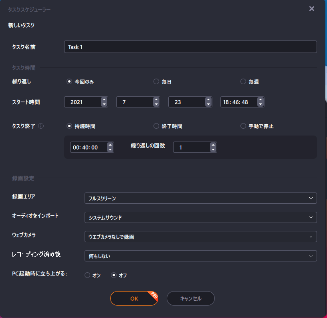Open the オーディオをインポート dropdown
This screenshot has height=318, width=327.
[x=200, y=217]
